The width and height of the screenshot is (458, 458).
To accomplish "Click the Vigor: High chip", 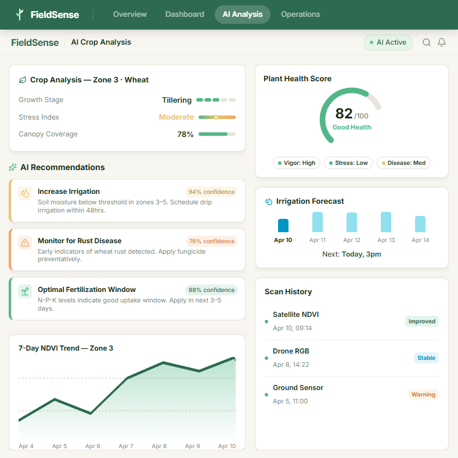I will pos(296,163).
